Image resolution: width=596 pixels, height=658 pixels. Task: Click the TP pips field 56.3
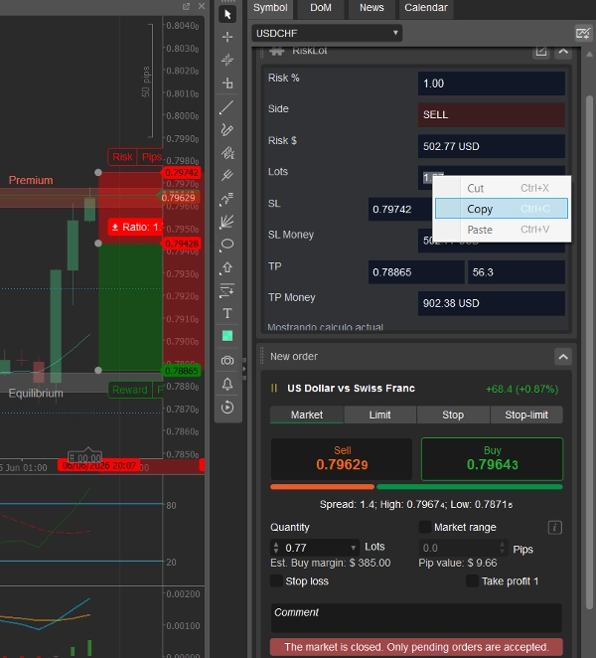[x=517, y=272]
